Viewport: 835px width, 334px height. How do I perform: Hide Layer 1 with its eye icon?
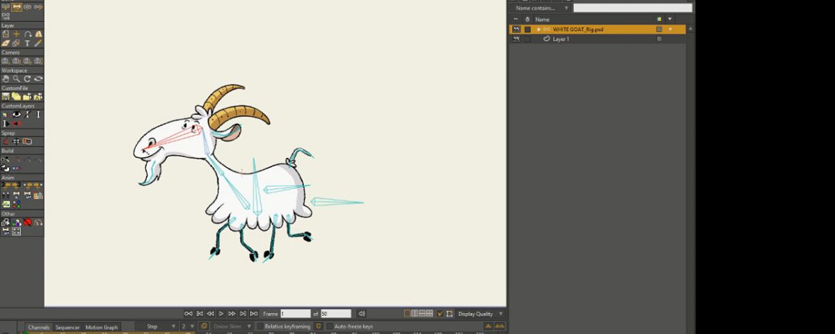516,39
